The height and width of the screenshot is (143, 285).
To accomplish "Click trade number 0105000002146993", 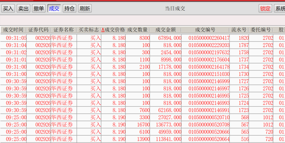I will click(209, 103).
